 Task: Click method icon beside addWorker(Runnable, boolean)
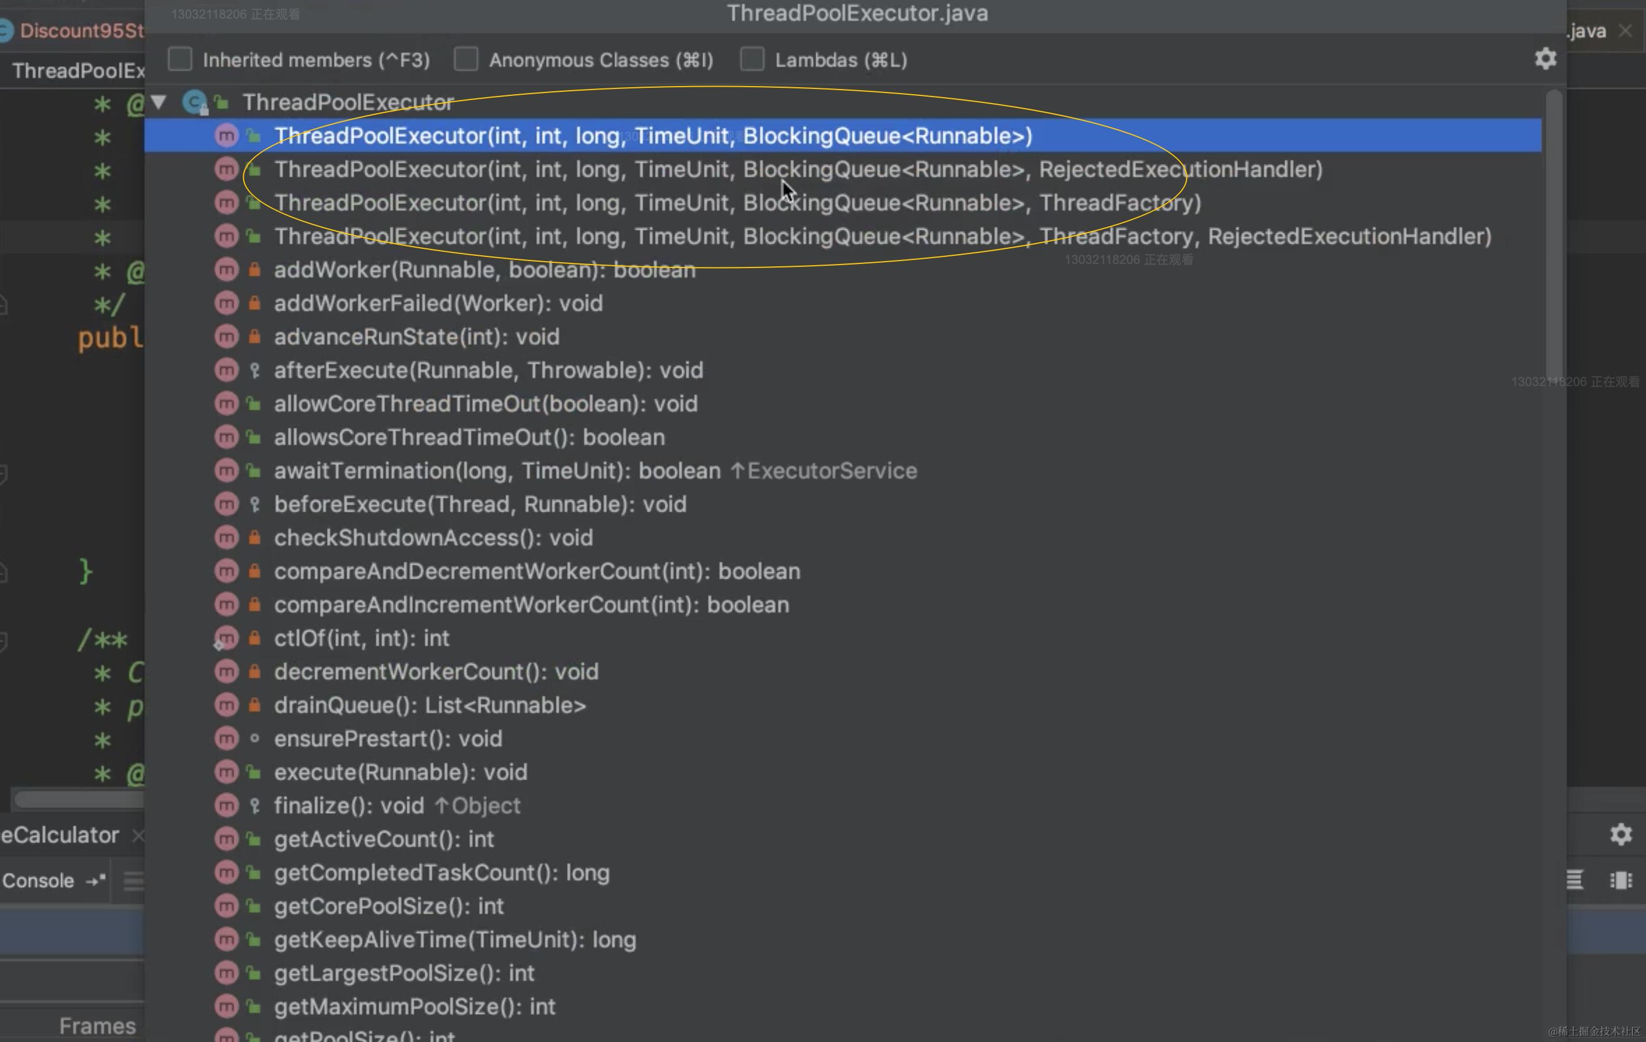pyautogui.click(x=226, y=270)
